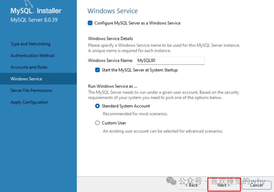Select the Windows Service step in sidebar
The height and width of the screenshot is (192, 274).
pos(38,79)
